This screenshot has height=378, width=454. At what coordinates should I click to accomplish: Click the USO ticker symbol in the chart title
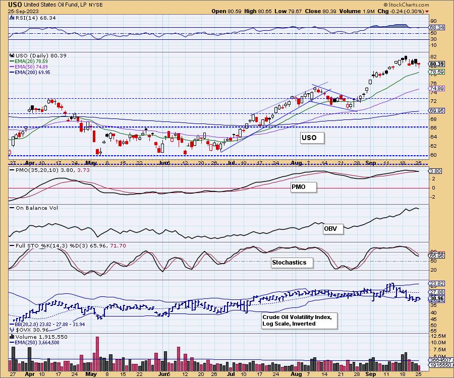tap(15, 5)
